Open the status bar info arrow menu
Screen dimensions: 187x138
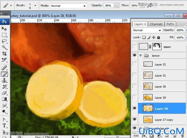pos(73,137)
